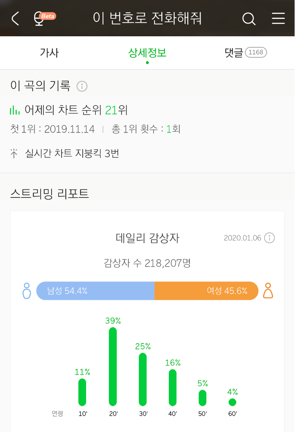Open search with magnifier icon
295x432 pixels.
click(249, 19)
